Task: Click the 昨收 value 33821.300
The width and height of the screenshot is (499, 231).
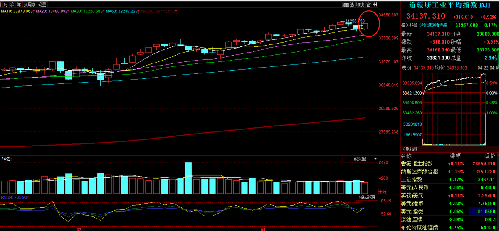Action: pyautogui.click(x=438, y=58)
